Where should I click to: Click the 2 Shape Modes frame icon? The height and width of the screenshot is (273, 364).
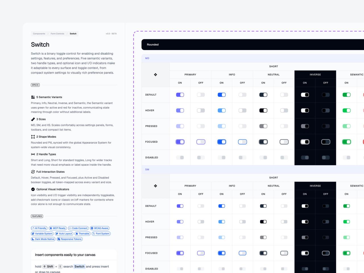point(33,137)
